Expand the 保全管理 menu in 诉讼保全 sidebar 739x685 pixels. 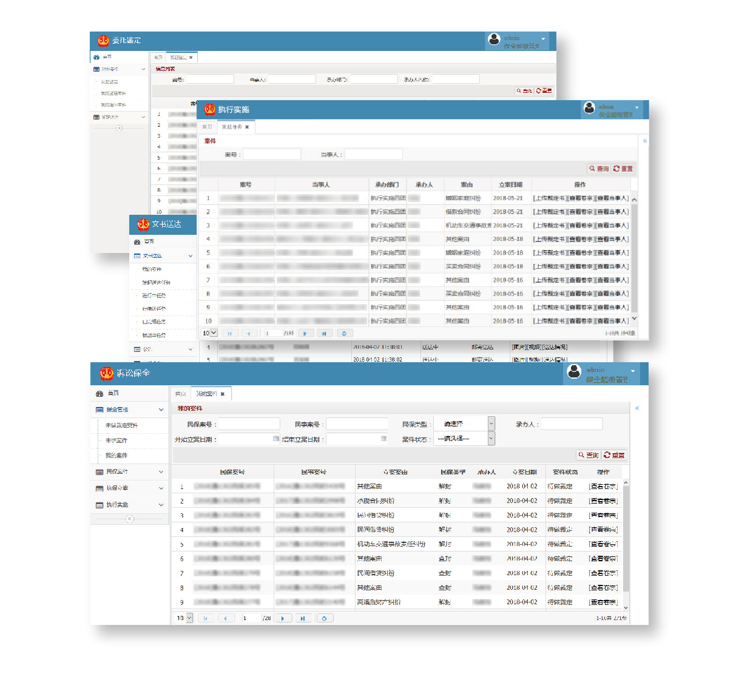click(129, 410)
